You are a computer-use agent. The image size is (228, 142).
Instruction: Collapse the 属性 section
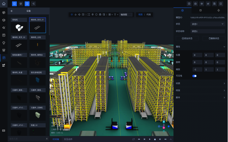pos(200,47)
